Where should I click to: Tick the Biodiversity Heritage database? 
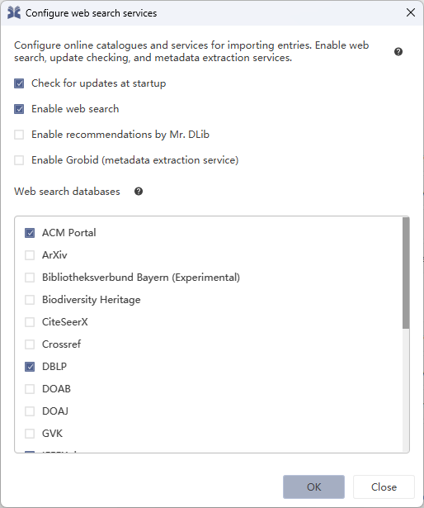click(30, 300)
